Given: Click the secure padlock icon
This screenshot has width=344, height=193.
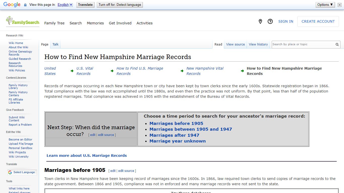Looking at the screenshot, I should (x=25, y=5).
